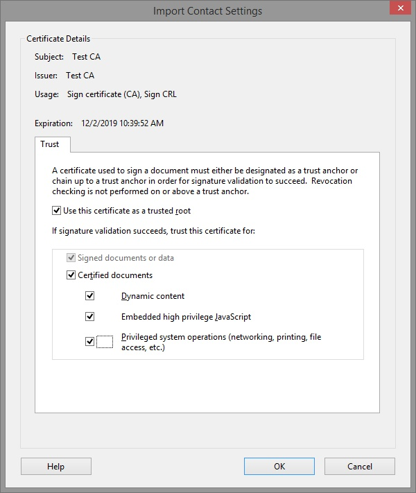Click the Privileged system operations label text
The height and width of the screenshot is (493, 416).
pos(221,342)
